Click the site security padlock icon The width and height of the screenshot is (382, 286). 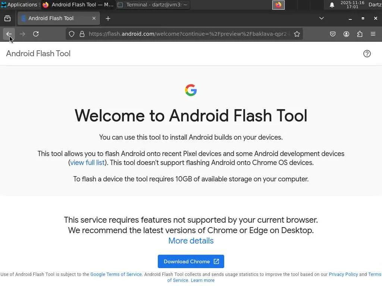pyautogui.click(x=82, y=34)
